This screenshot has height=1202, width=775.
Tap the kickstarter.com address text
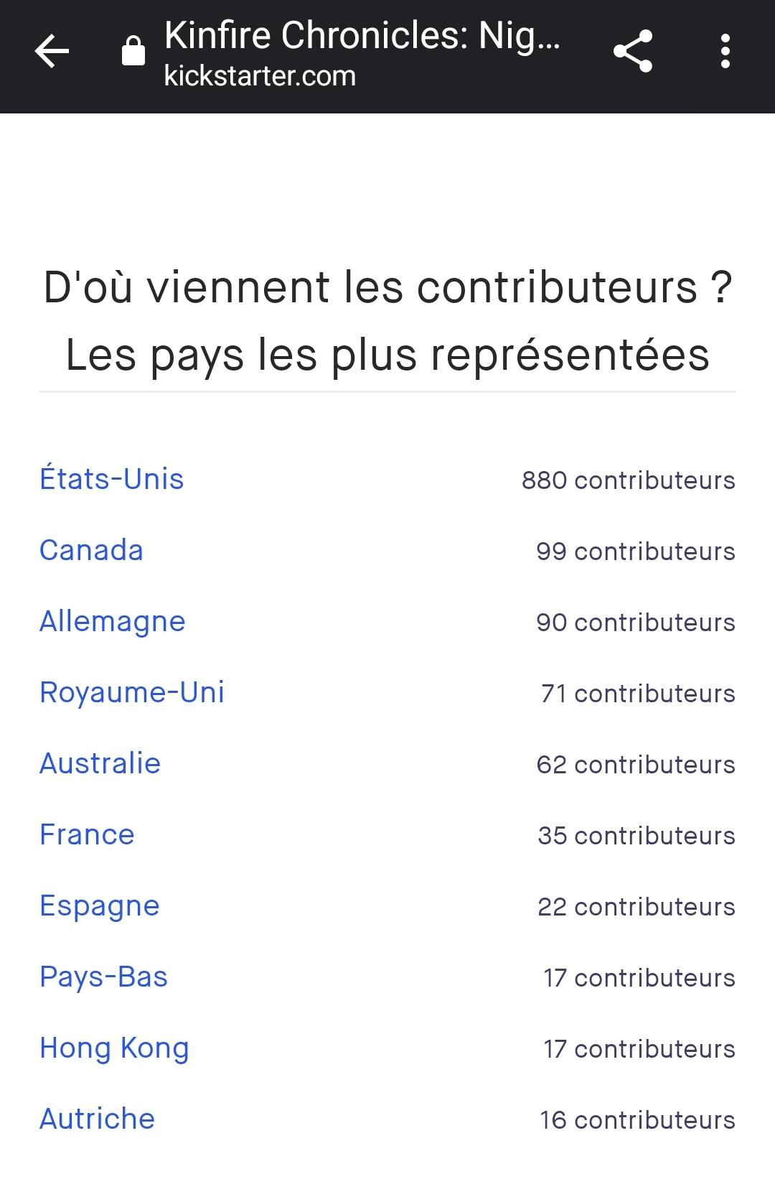(260, 76)
